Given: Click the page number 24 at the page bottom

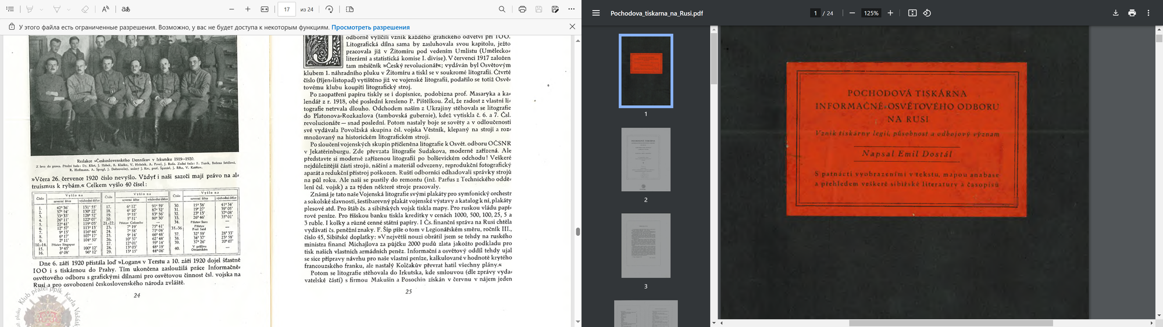Looking at the screenshot, I should tap(137, 295).
